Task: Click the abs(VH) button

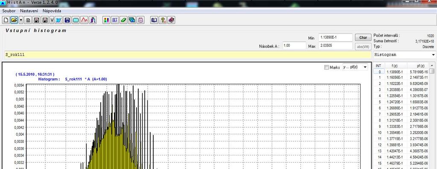Action: coord(363,46)
